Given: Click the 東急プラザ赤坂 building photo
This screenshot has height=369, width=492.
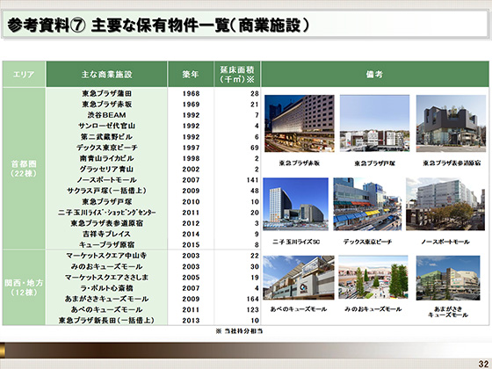Looking at the screenshot, I should [x=300, y=123].
